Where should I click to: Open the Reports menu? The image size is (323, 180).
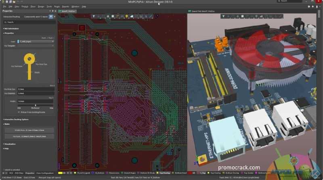(65, 6)
